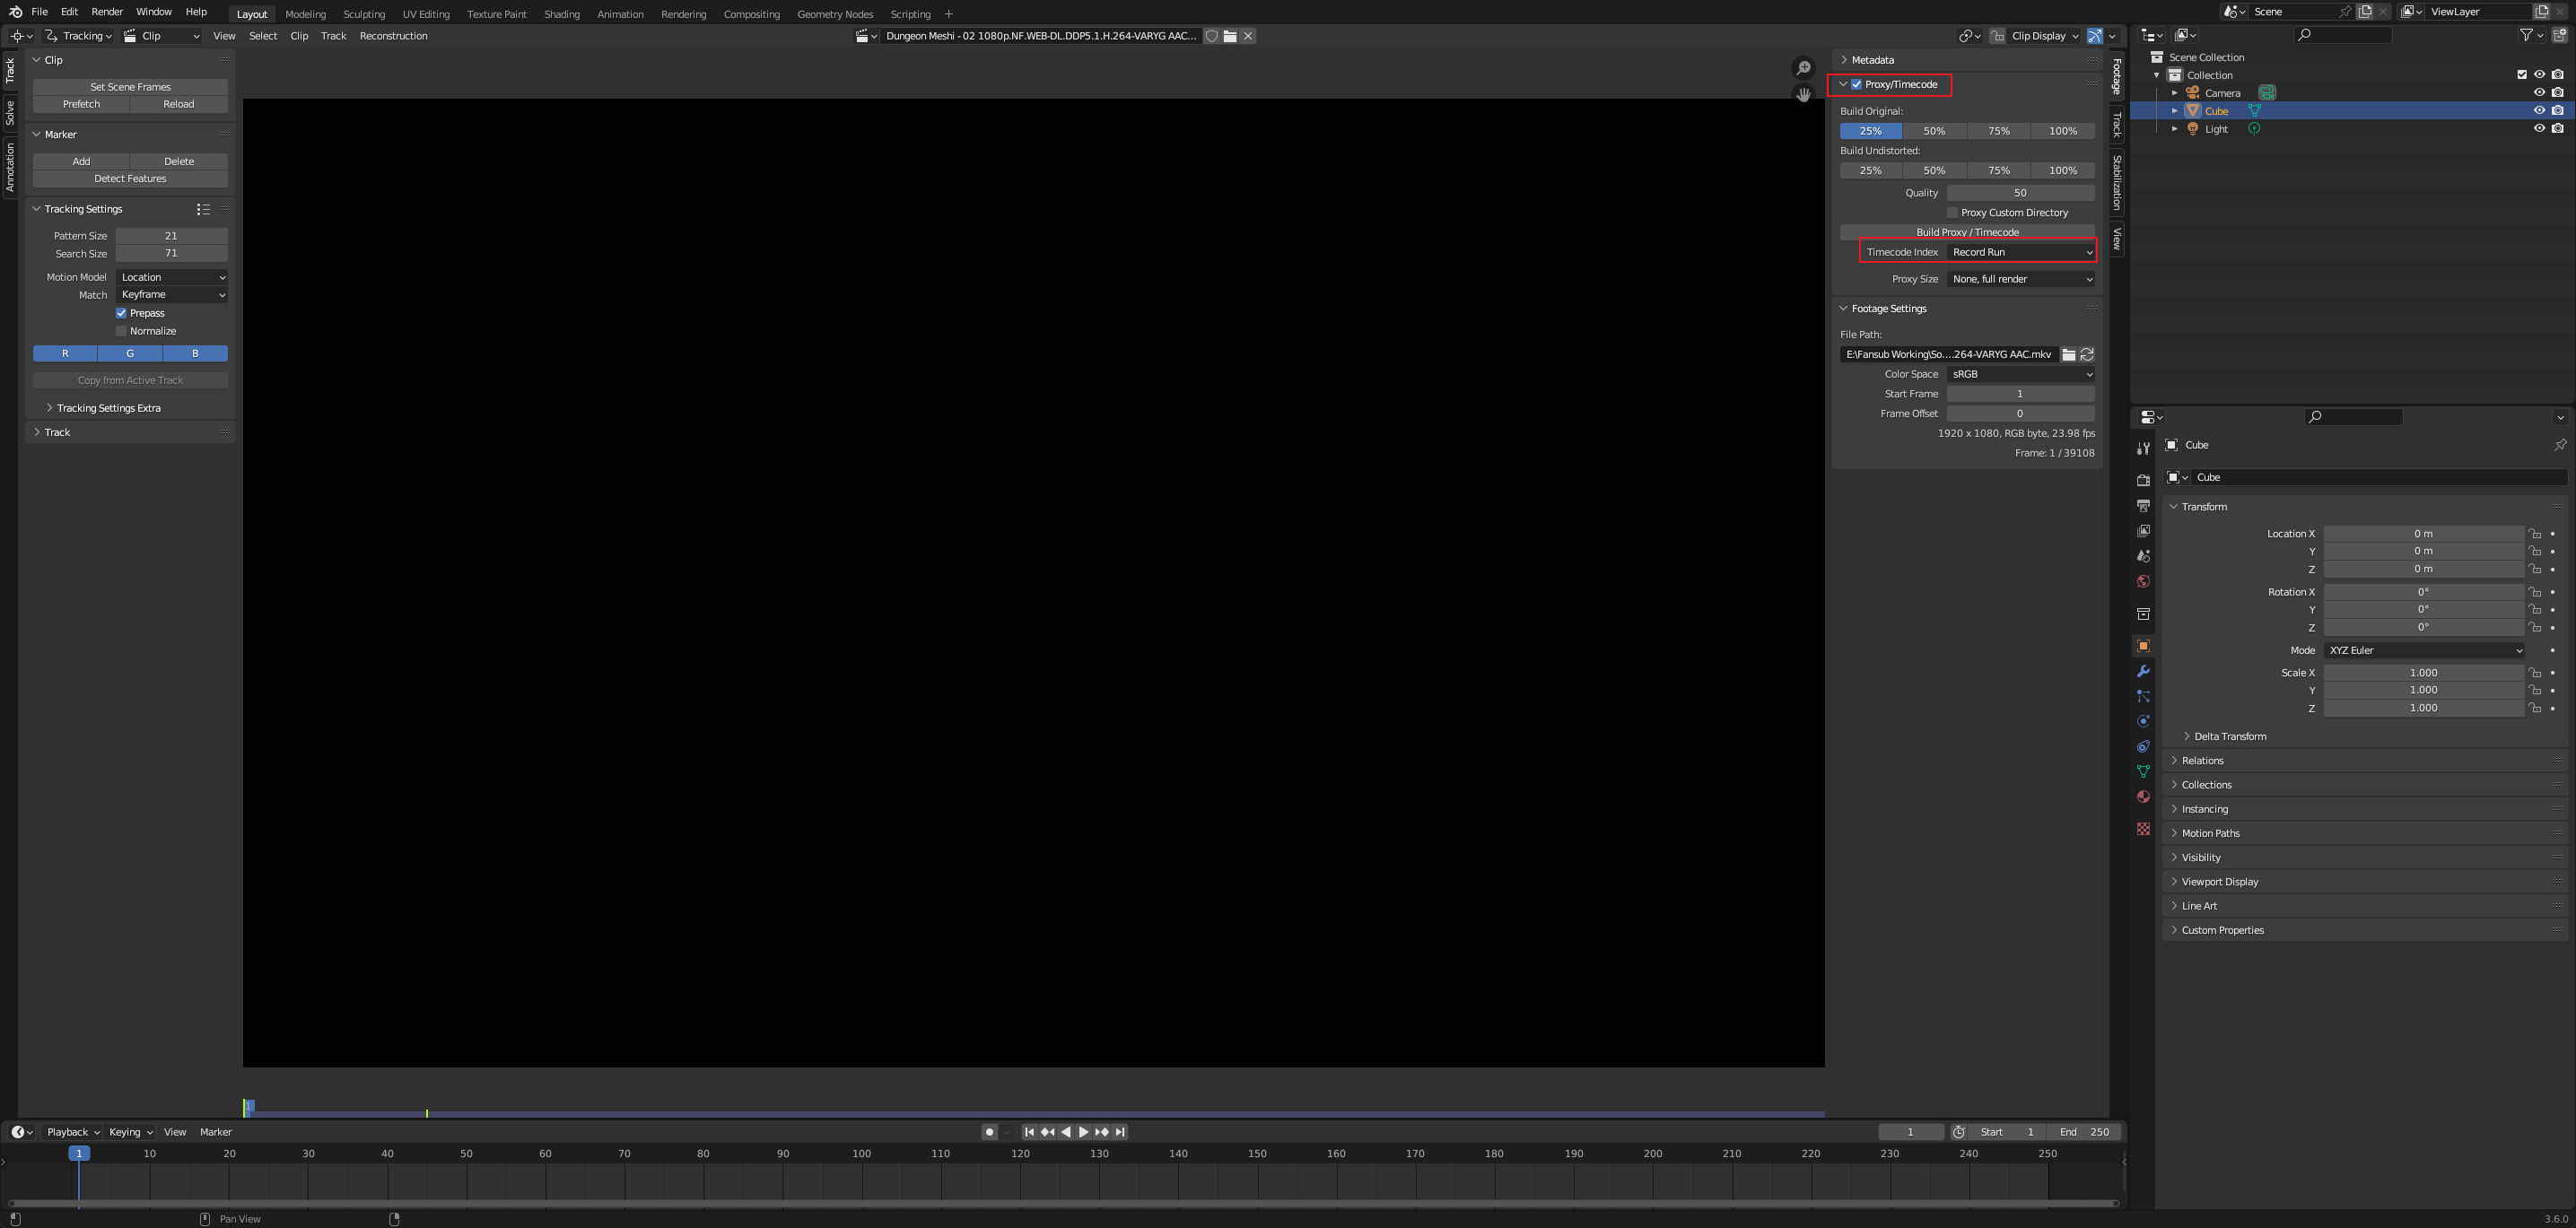Switch to the Geometry Nodes workspace tab
Image resolution: width=2576 pixels, height=1228 pixels.
pyautogui.click(x=835, y=14)
